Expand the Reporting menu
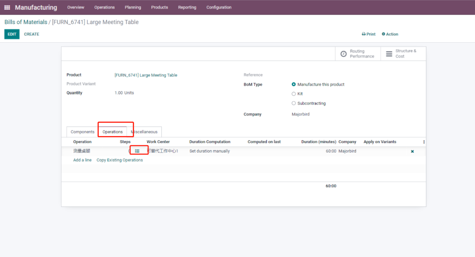 pos(187,7)
